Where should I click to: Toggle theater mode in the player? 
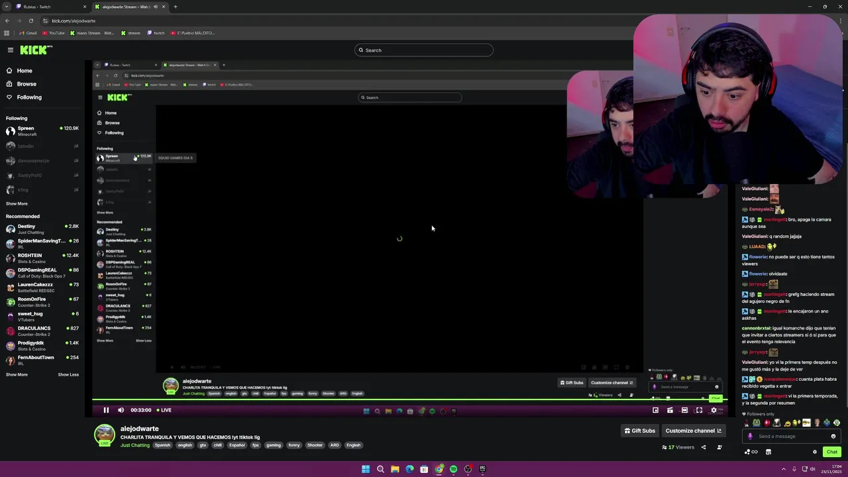click(684, 410)
